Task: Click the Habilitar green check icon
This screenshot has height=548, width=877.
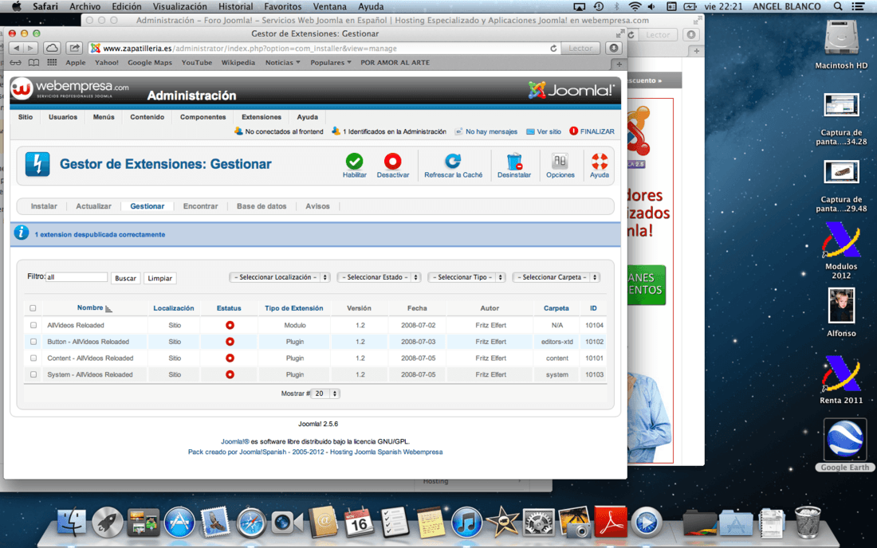Action: [x=354, y=162]
